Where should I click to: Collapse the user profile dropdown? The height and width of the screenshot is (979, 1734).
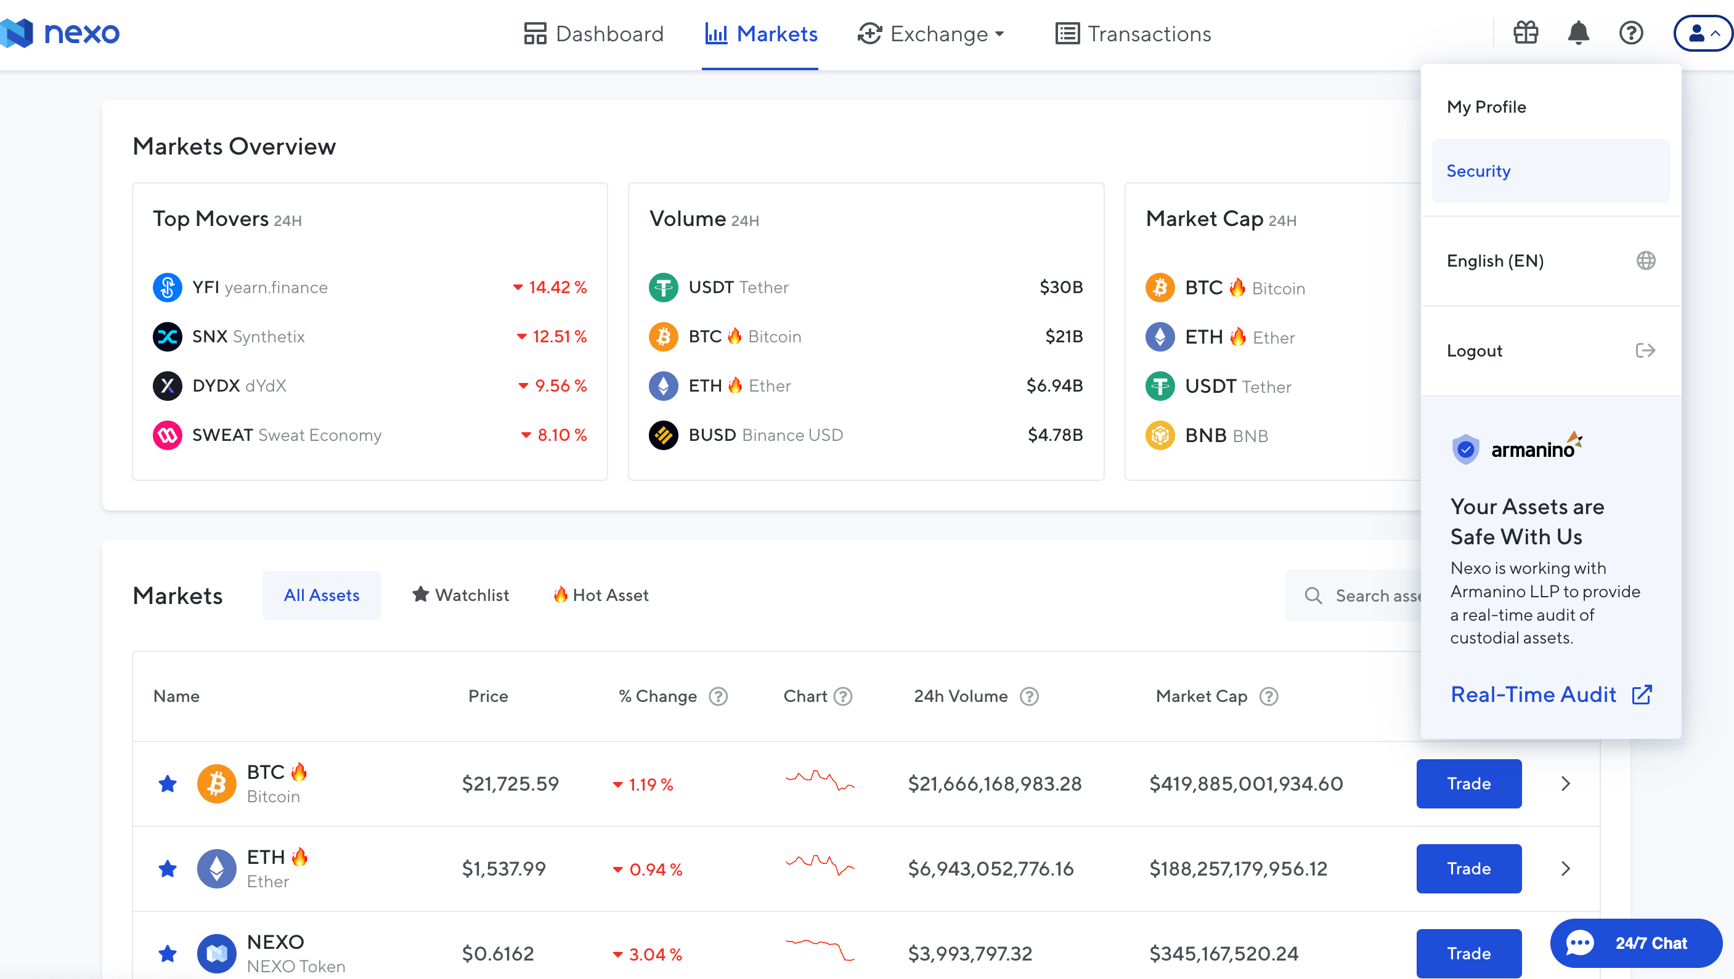pyautogui.click(x=1703, y=33)
